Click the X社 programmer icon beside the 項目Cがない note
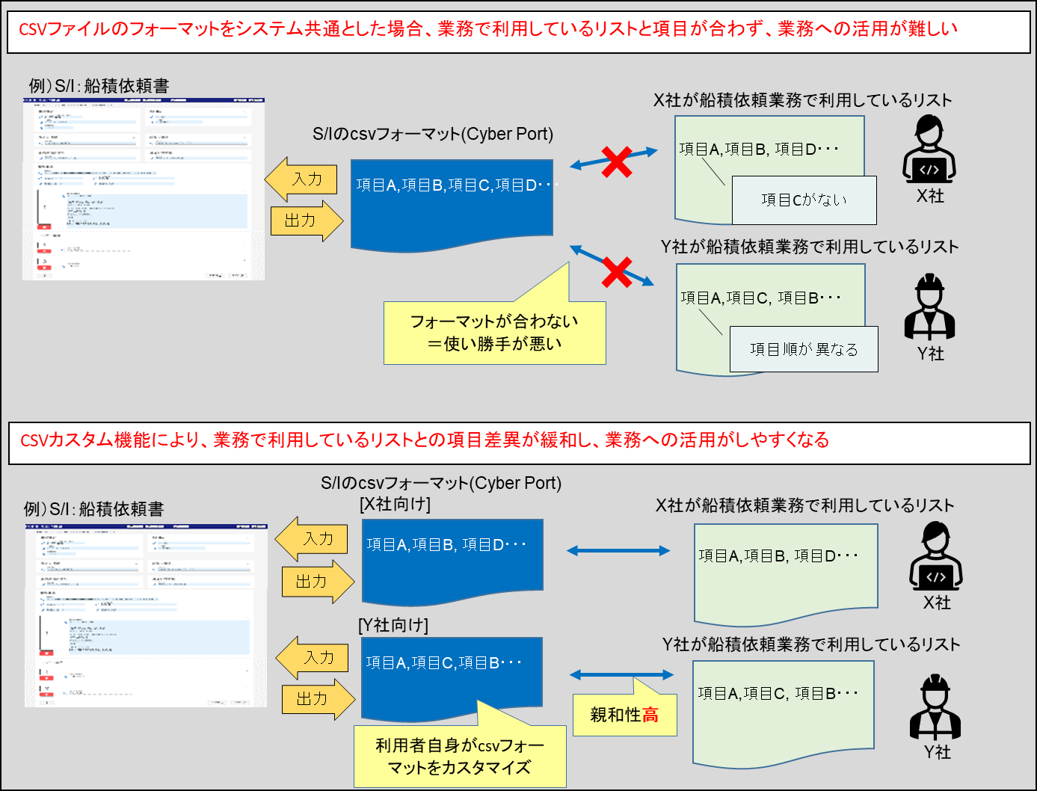This screenshot has width=1037, height=791. pos(929,150)
